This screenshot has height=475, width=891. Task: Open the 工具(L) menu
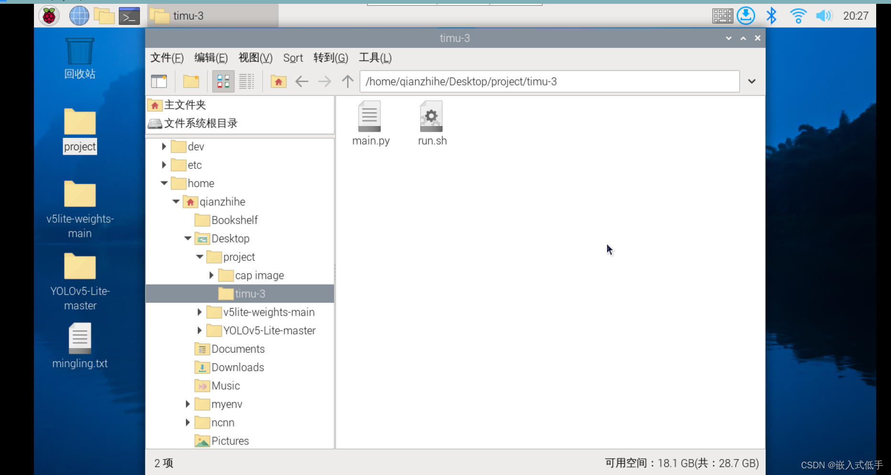(x=375, y=58)
